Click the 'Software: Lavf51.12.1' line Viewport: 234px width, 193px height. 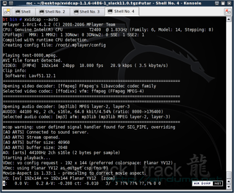click(x=30, y=76)
